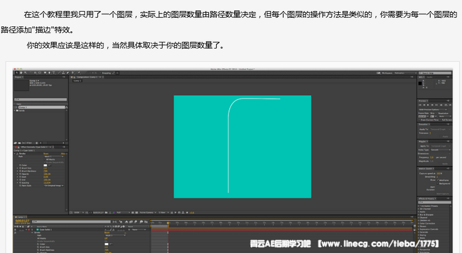462x253 pixels.
Task: Select the Brush tool
Action: pos(59,73)
